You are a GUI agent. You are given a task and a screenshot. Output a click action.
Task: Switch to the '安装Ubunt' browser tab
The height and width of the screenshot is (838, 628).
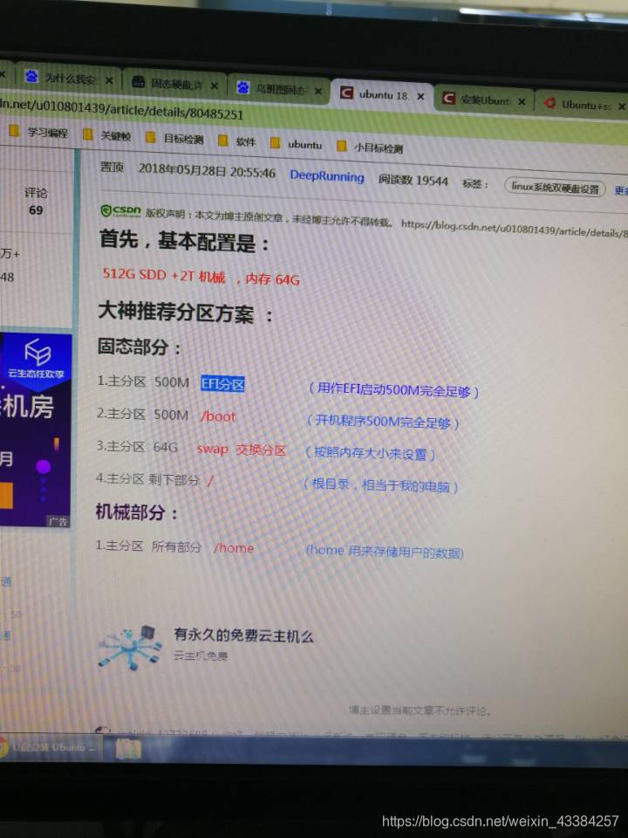[485, 100]
